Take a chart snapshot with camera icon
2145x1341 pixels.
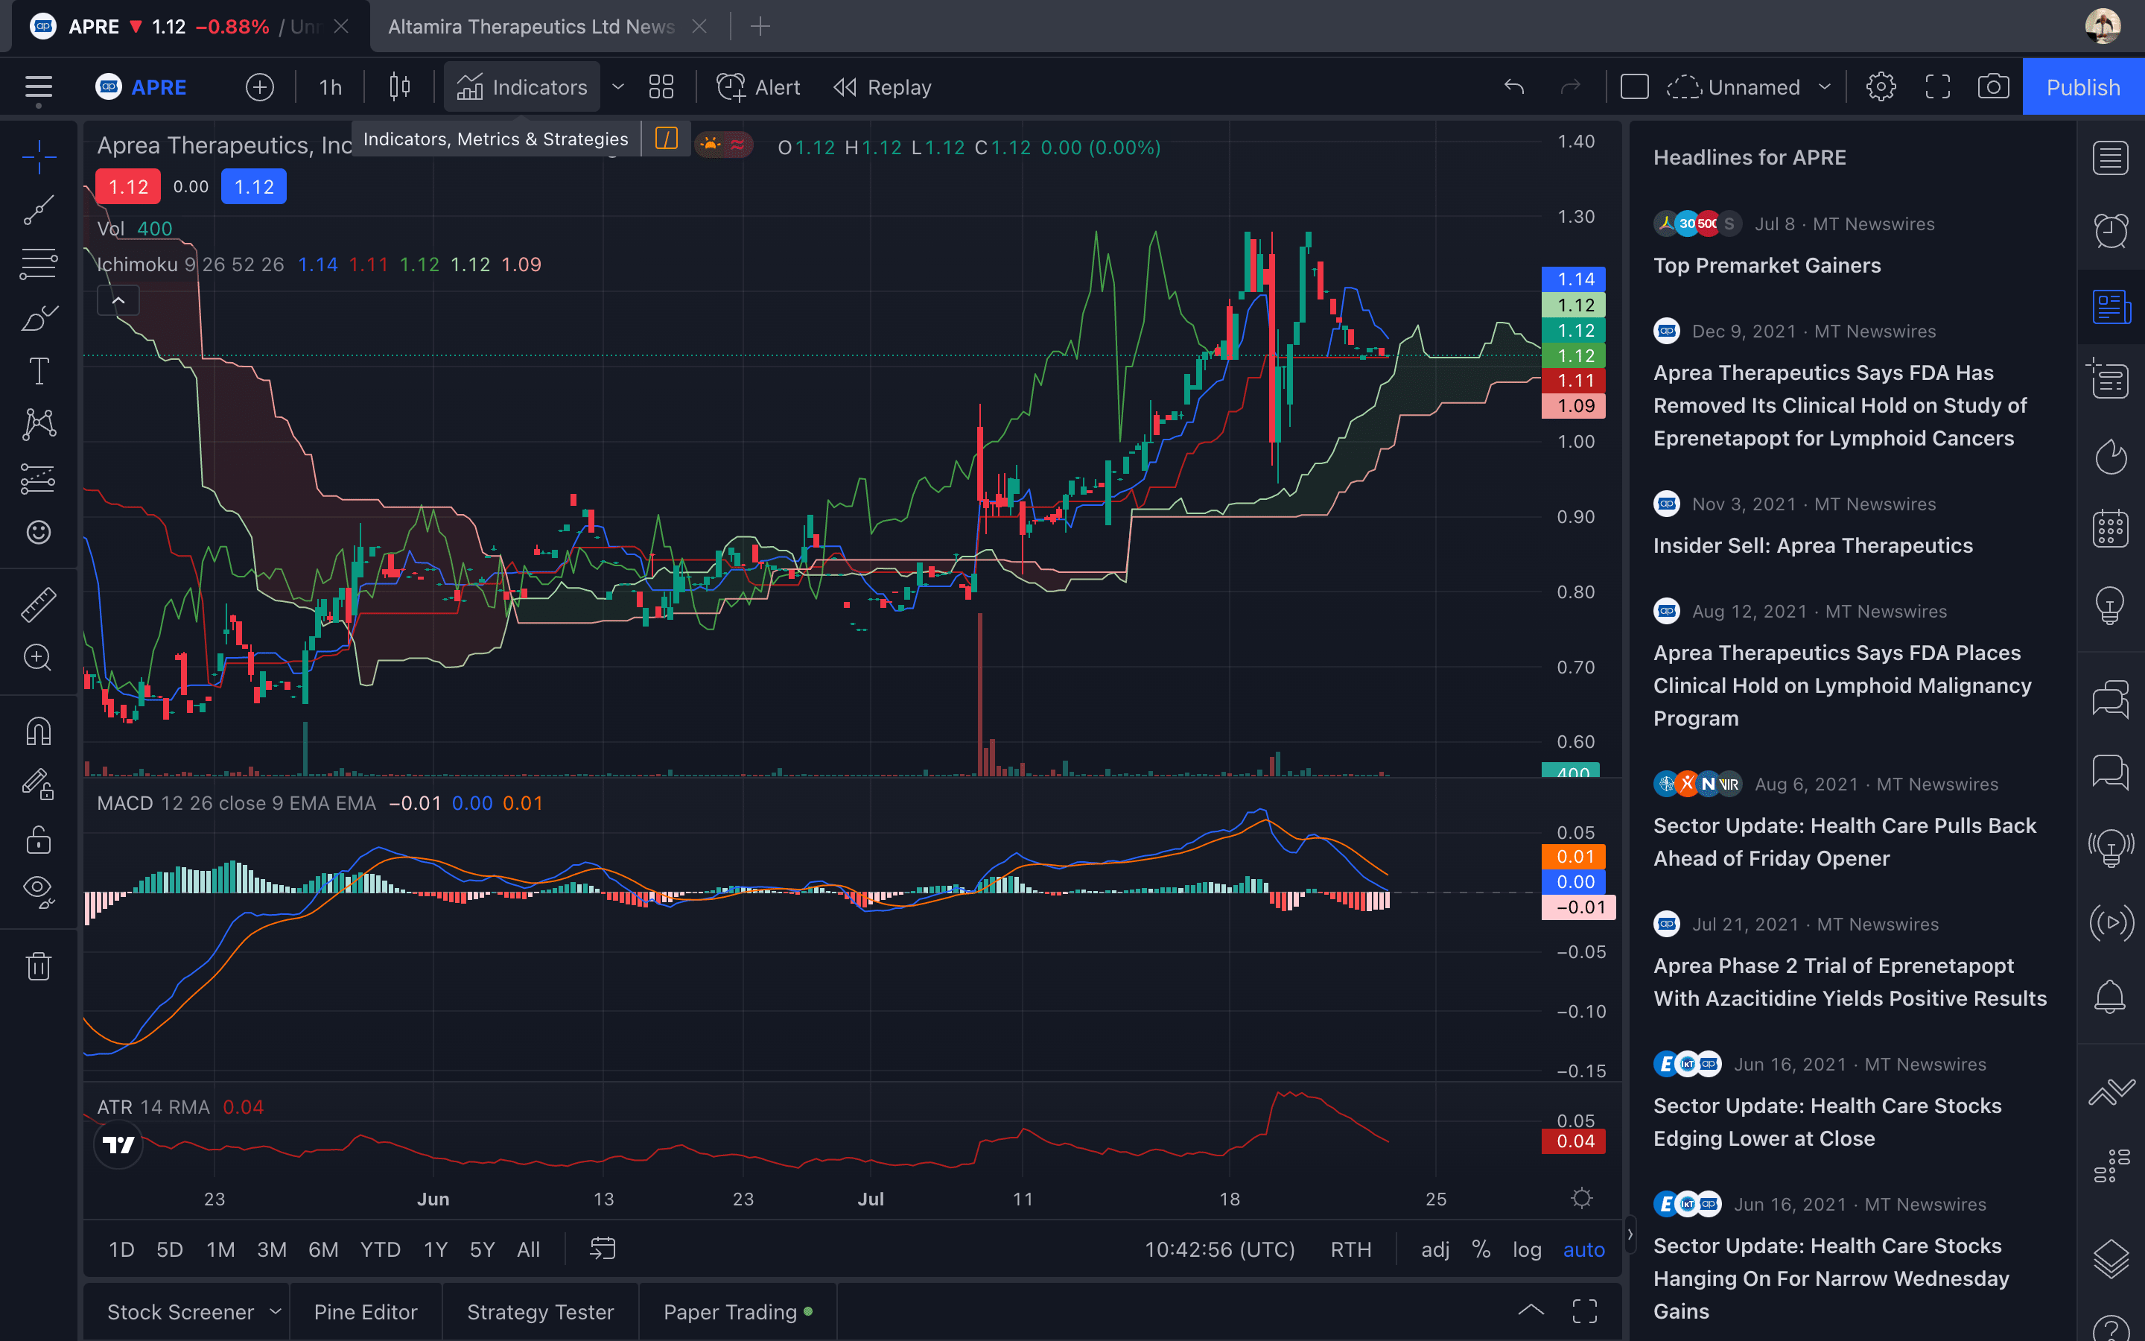pyautogui.click(x=1993, y=87)
